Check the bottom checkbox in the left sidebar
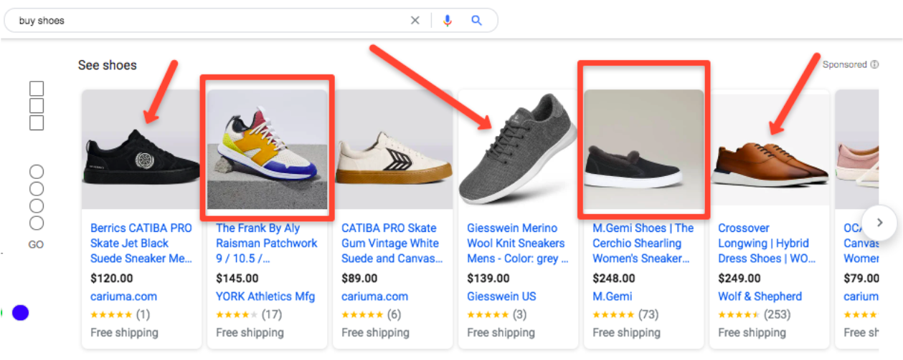 [37, 123]
